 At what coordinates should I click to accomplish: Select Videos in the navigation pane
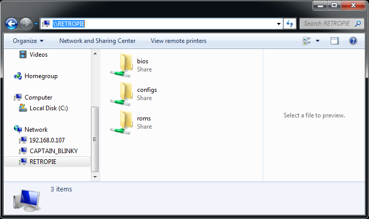pyautogui.click(x=38, y=55)
